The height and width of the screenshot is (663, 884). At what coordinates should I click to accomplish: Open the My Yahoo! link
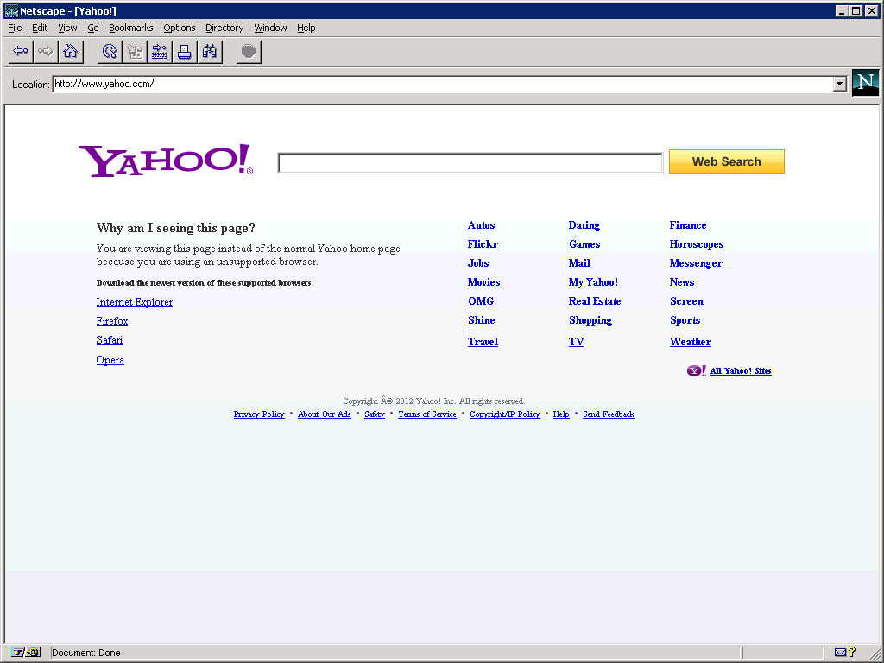tap(593, 282)
